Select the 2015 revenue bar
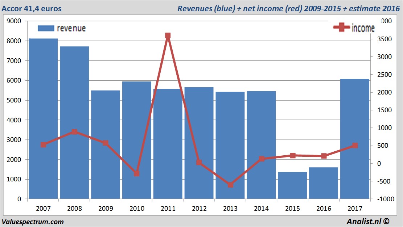The height and width of the screenshot is (227, 403). pos(292,185)
